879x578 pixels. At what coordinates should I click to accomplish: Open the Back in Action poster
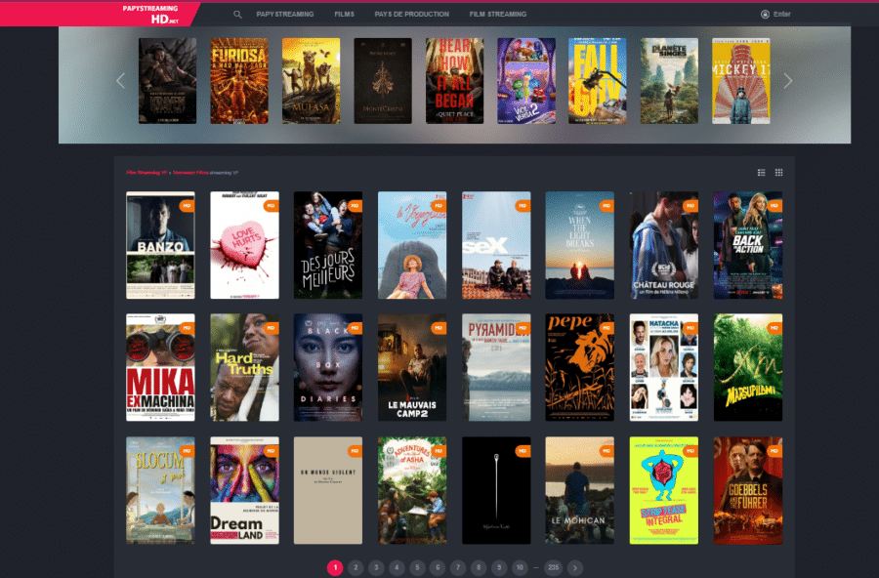(748, 245)
